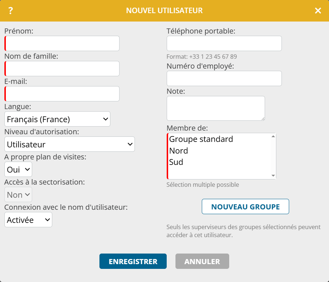
Task: Click the Numéro d'employé field
Action: coord(224,78)
